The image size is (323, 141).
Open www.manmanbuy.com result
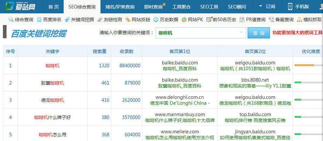180,114
